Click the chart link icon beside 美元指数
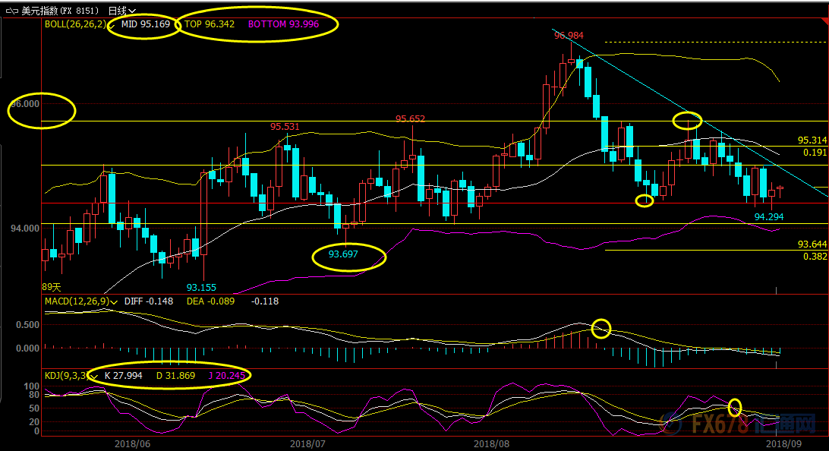The width and height of the screenshot is (829, 451). coord(11,11)
